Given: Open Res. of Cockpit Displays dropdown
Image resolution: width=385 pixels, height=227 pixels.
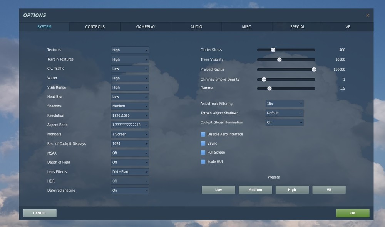Looking at the screenshot, I should (x=130, y=143).
